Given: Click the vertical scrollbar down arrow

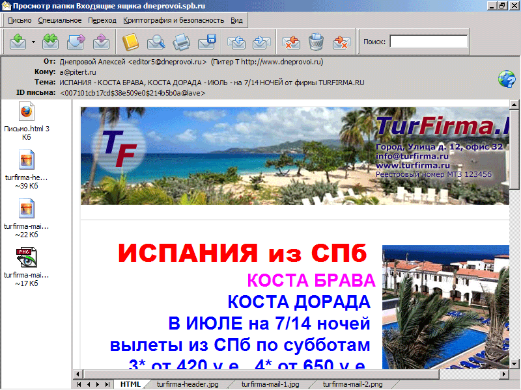Looking at the screenshot, I should [514, 363].
